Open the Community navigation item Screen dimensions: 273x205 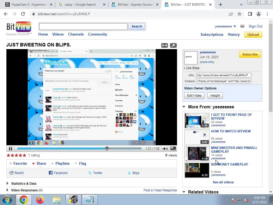pyautogui.click(x=98, y=34)
